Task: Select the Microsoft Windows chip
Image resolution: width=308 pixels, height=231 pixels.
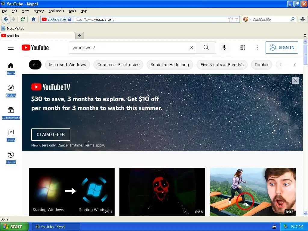Action: tap(67, 65)
